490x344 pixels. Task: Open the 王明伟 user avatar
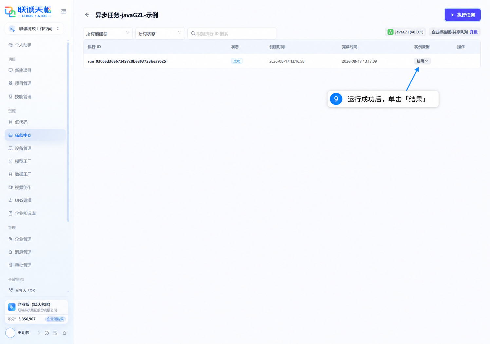click(x=10, y=333)
